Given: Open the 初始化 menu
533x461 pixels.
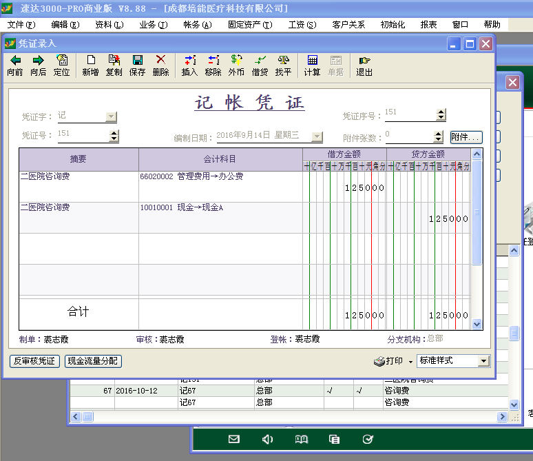Looking at the screenshot, I should tap(393, 25).
